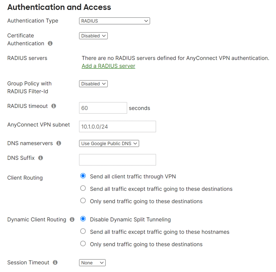Screen dimensions: 276x272
Task: Select Send all traffic except these destinations
Action: [x=83, y=188]
